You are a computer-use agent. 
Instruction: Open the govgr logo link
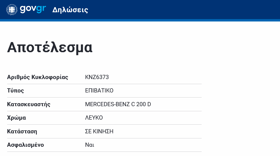26,10
